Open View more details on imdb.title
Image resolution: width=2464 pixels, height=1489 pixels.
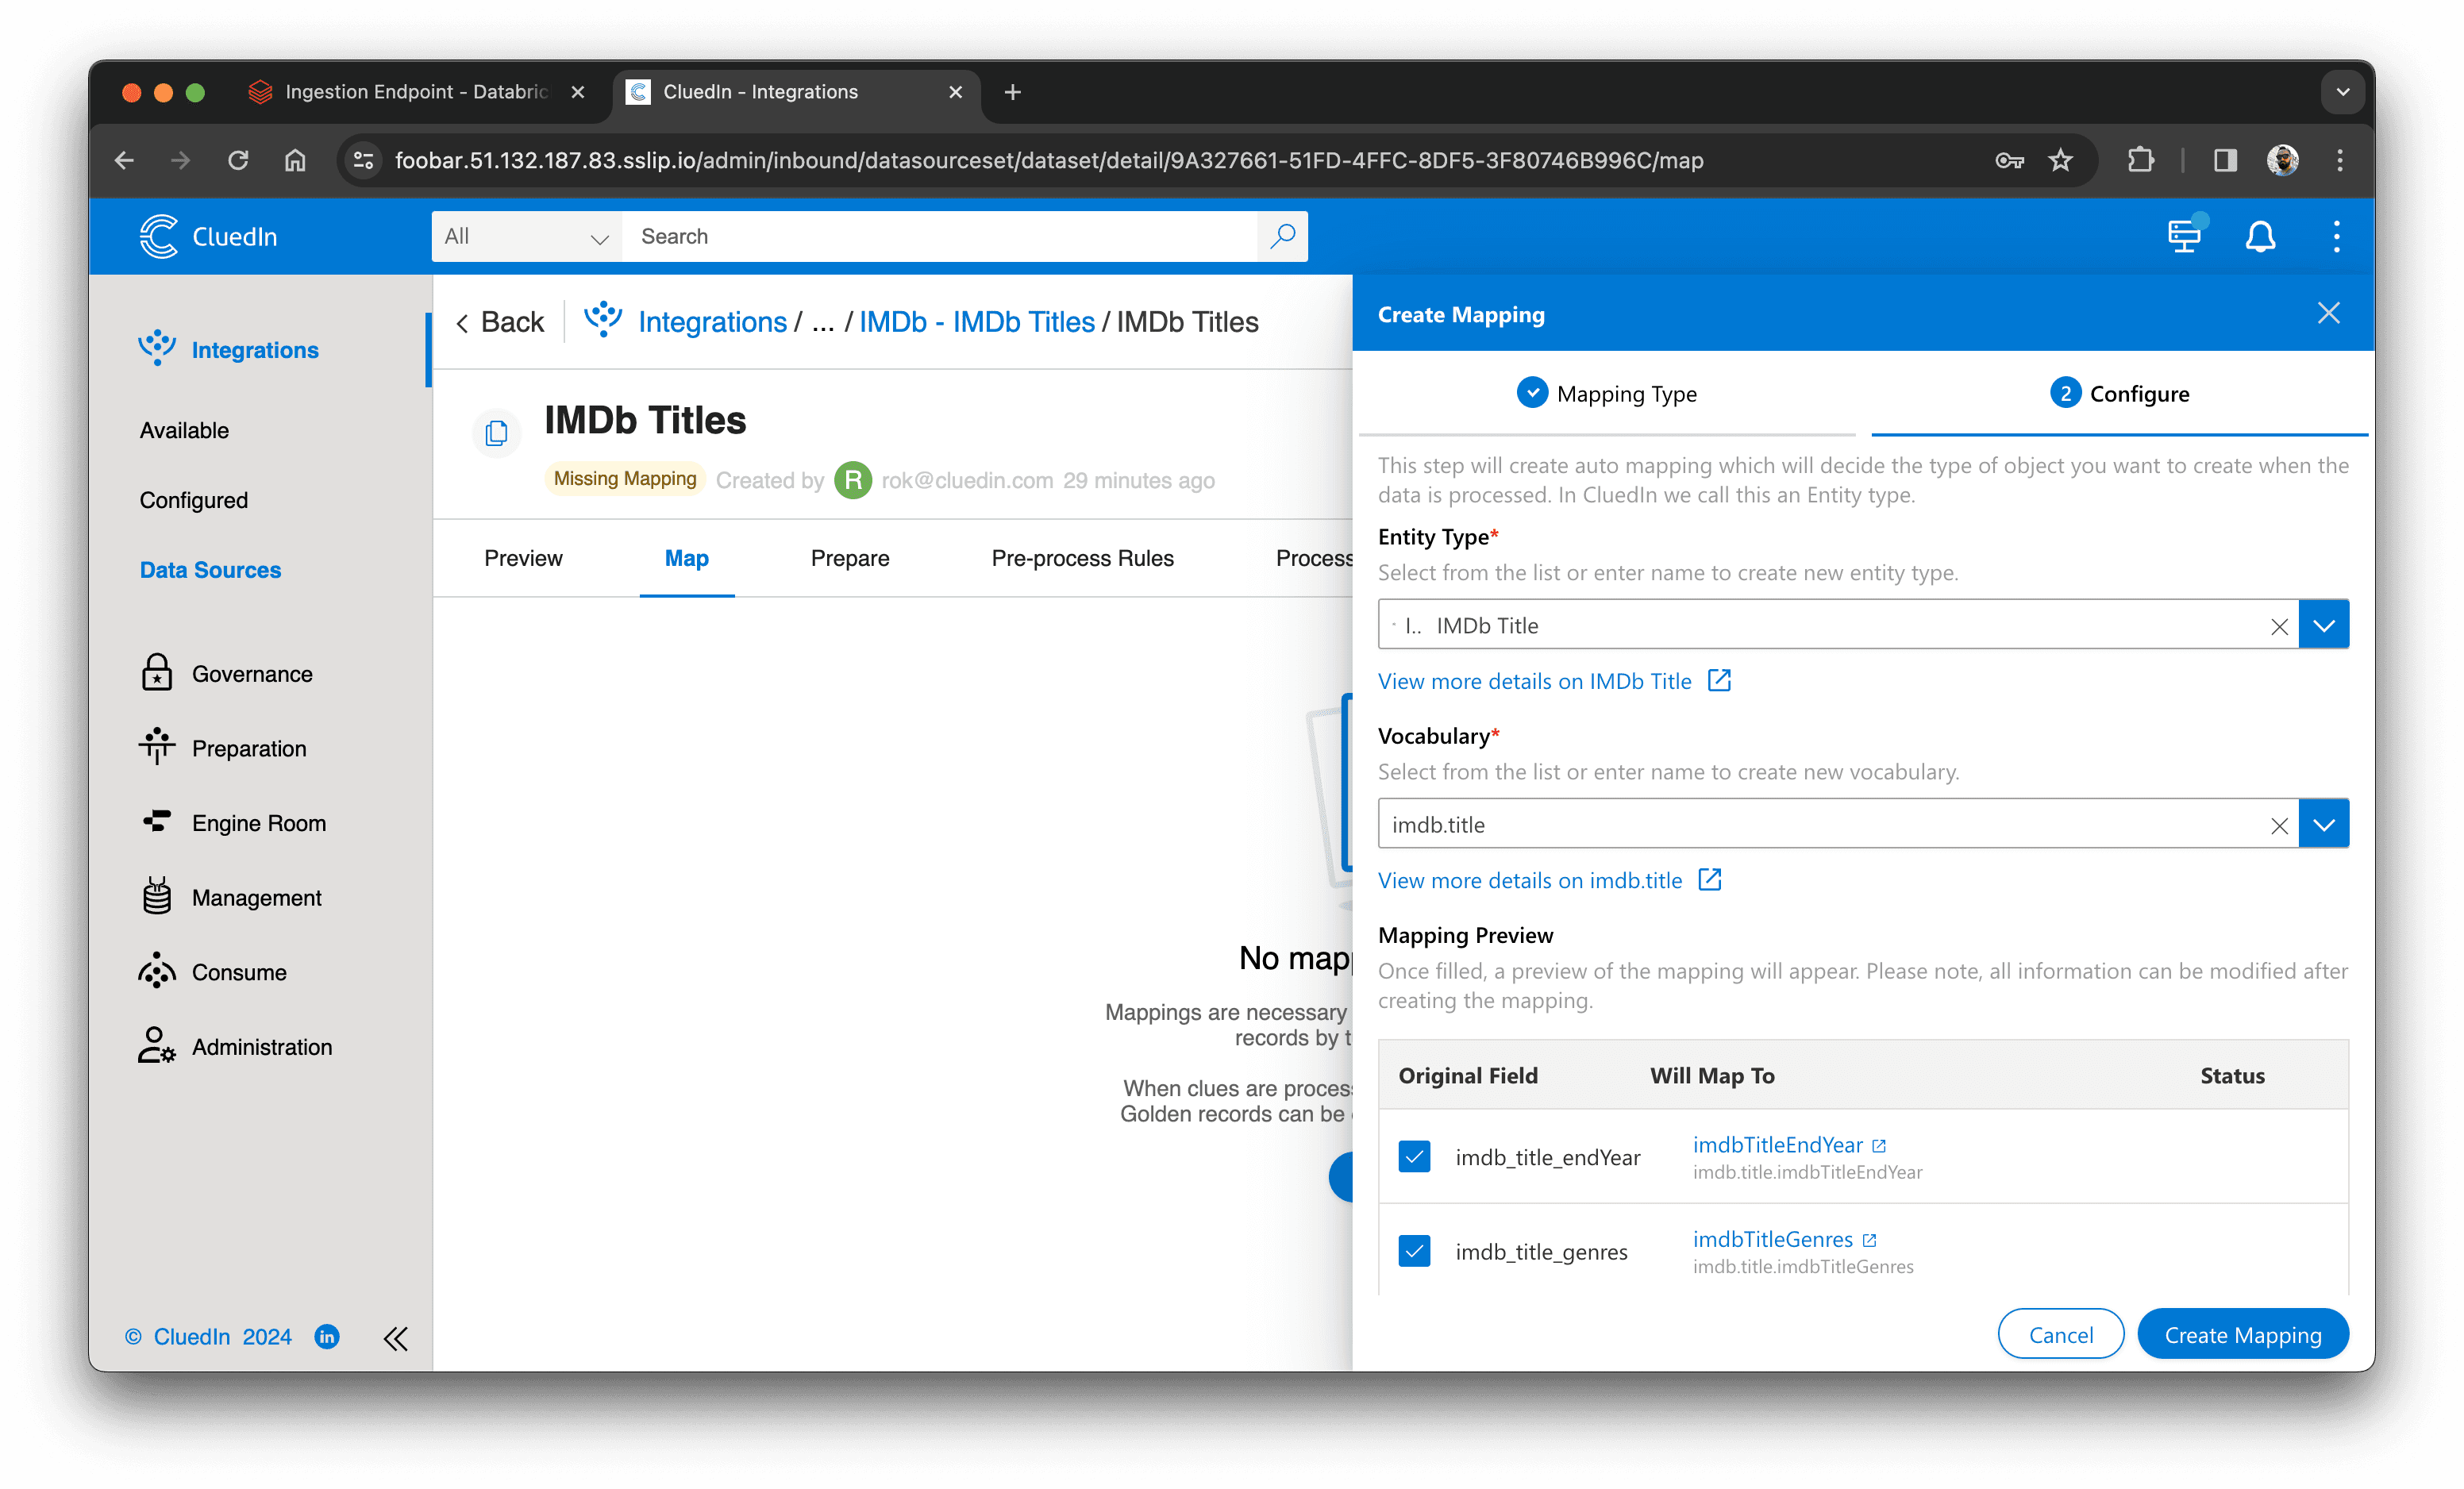point(1549,880)
